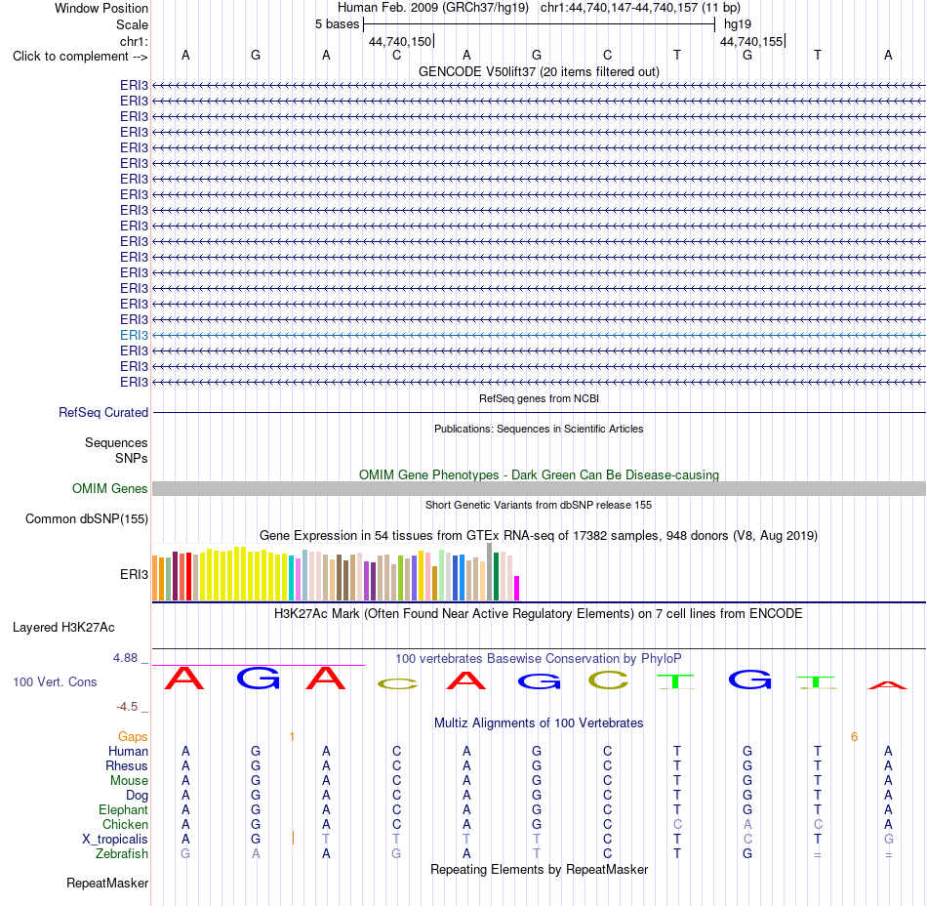Image resolution: width=927 pixels, height=906 pixels.
Task: Open the H3K27Ac Mark ENCODE track title
Action: (x=539, y=613)
